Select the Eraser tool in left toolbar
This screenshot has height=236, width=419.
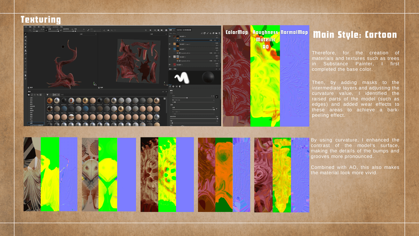point(25,37)
